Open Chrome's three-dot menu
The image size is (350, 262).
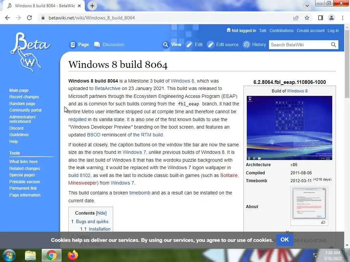(342, 18)
